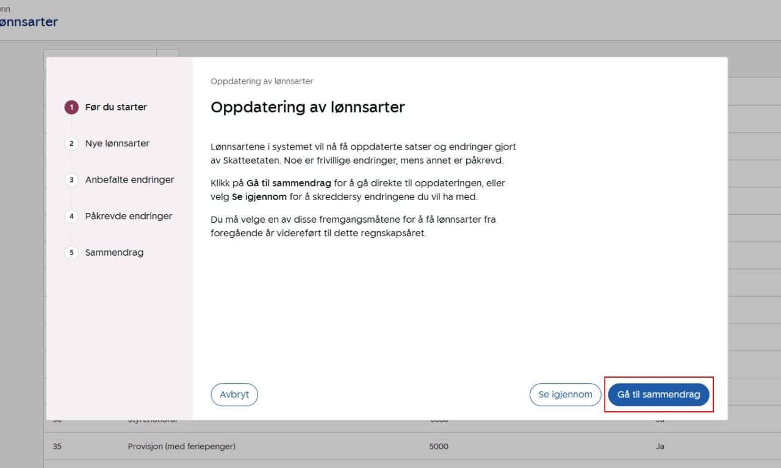Click the large 'Oppdatering av lønnsarter' heading

pos(308,107)
